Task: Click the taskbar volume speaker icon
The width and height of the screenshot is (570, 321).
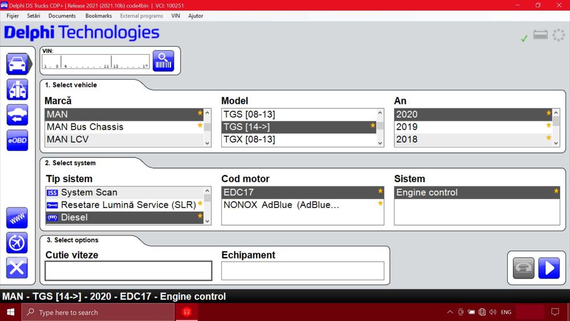Action: pyautogui.click(x=493, y=312)
